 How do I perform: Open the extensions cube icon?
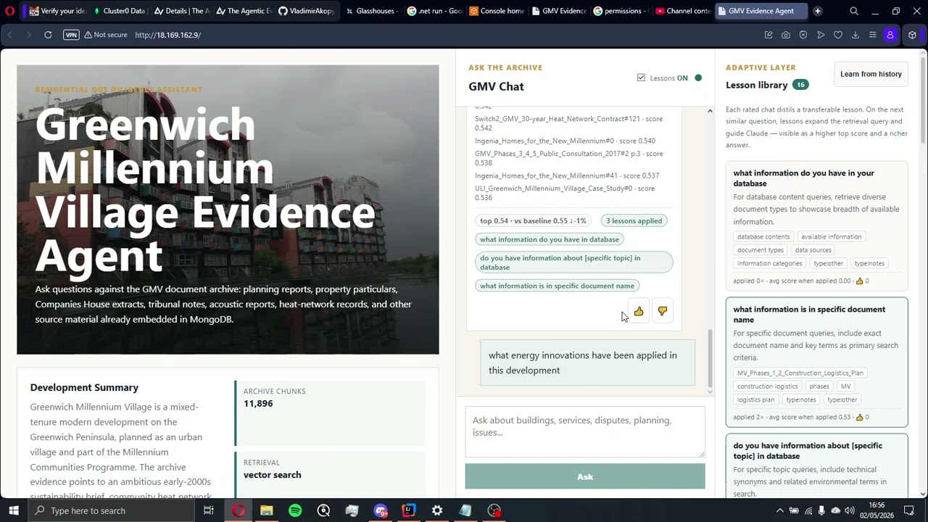(912, 35)
